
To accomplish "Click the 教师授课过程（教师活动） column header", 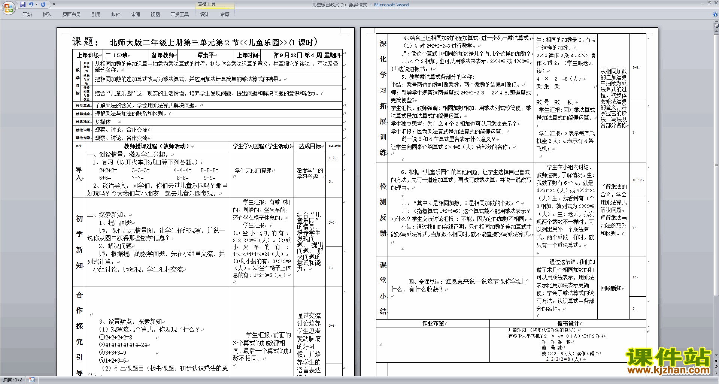I will [x=157, y=146].
